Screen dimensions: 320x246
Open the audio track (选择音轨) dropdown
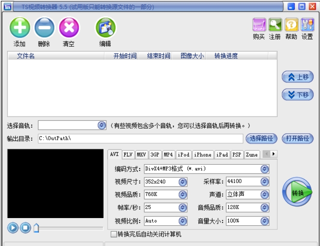point(102,125)
